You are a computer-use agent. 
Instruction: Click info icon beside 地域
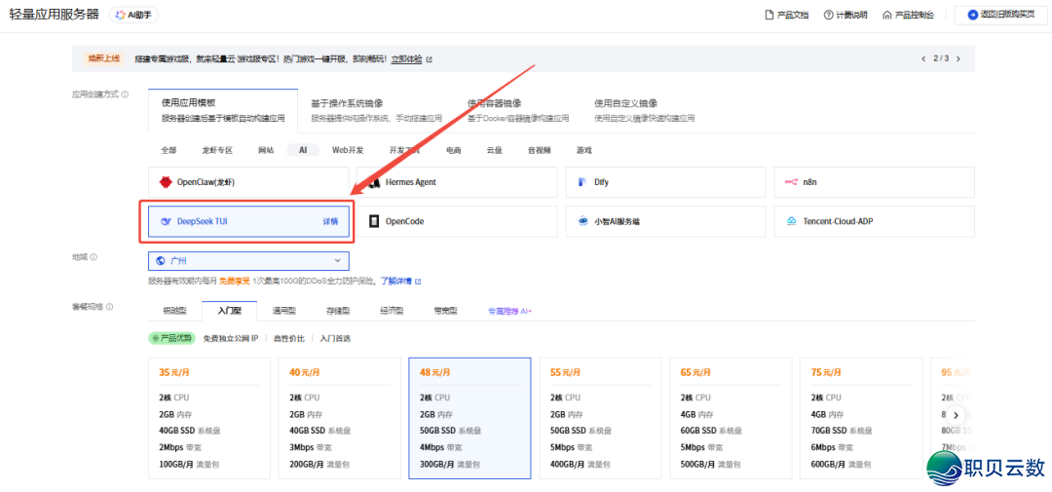click(x=94, y=257)
